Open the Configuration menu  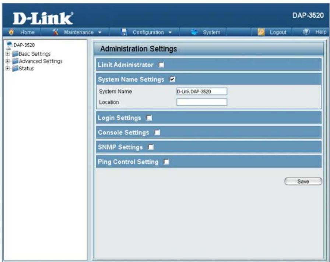click(148, 32)
